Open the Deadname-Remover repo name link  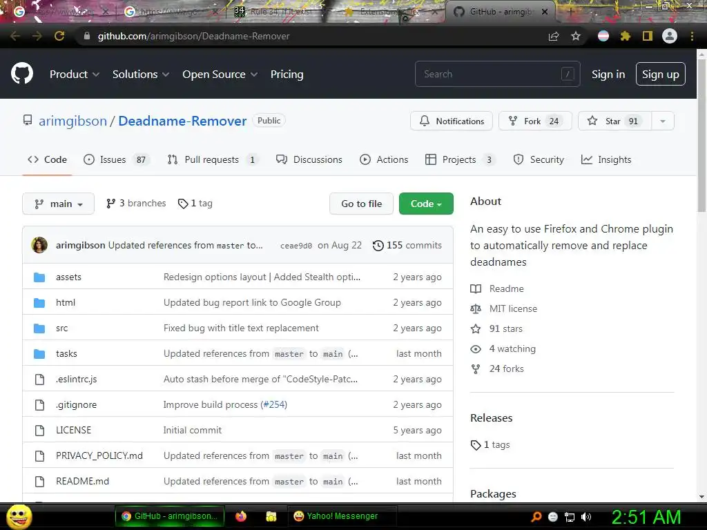pos(182,121)
